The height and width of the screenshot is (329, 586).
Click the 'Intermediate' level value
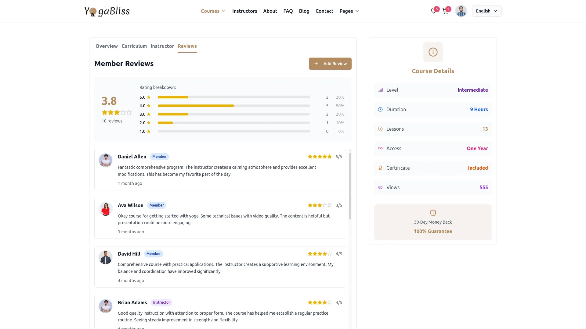pyautogui.click(x=472, y=90)
